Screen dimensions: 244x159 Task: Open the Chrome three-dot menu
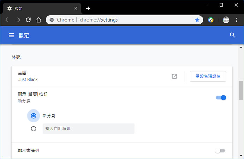point(237,20)
